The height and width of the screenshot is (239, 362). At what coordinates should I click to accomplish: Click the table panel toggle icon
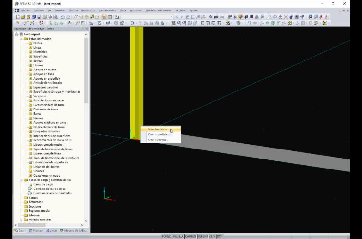[110, 17]
